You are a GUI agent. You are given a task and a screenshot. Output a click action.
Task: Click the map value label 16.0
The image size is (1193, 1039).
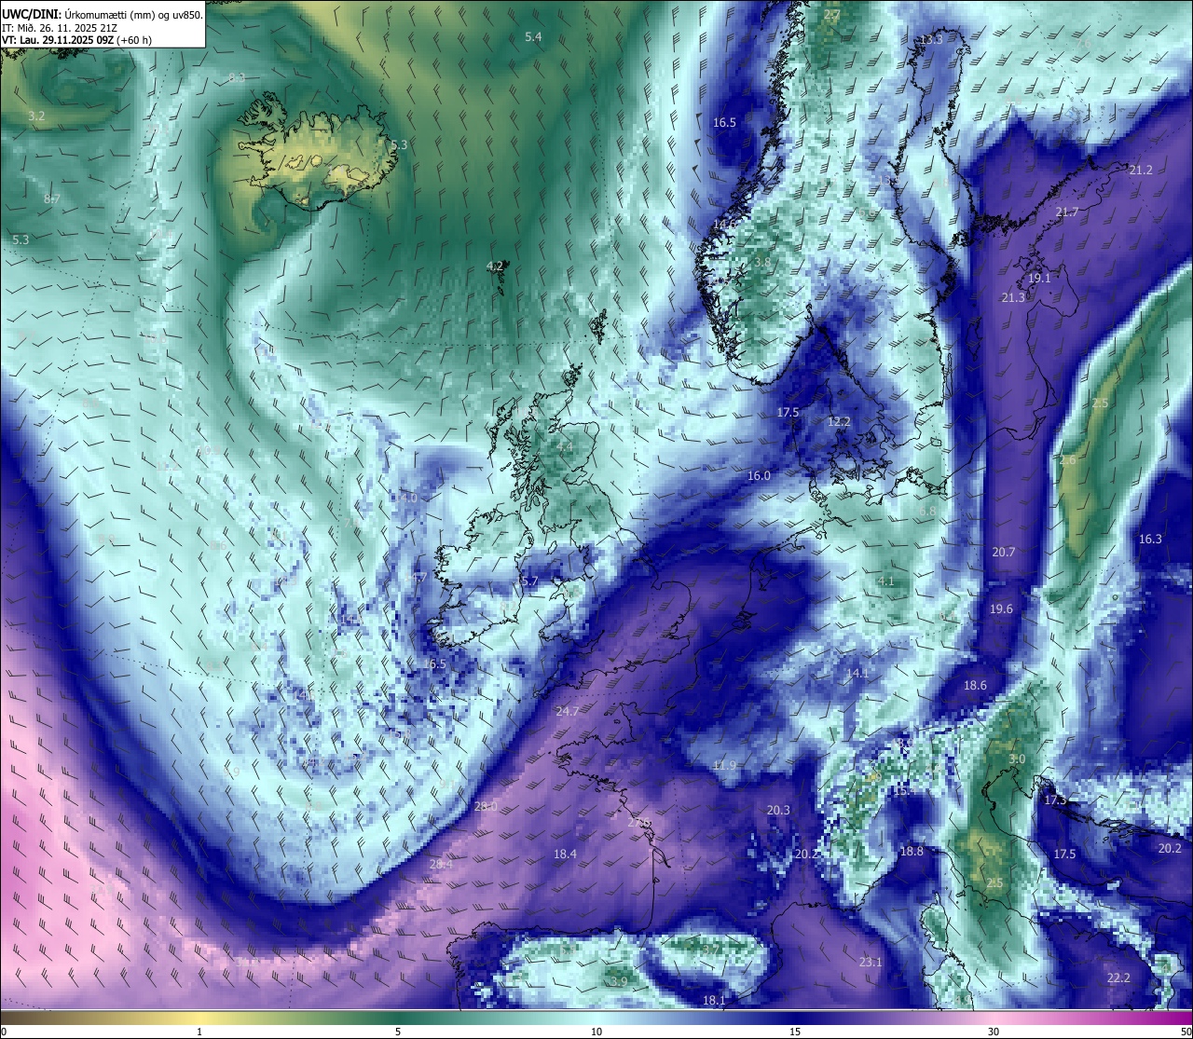pyautogui.click(x=759, y=476)
